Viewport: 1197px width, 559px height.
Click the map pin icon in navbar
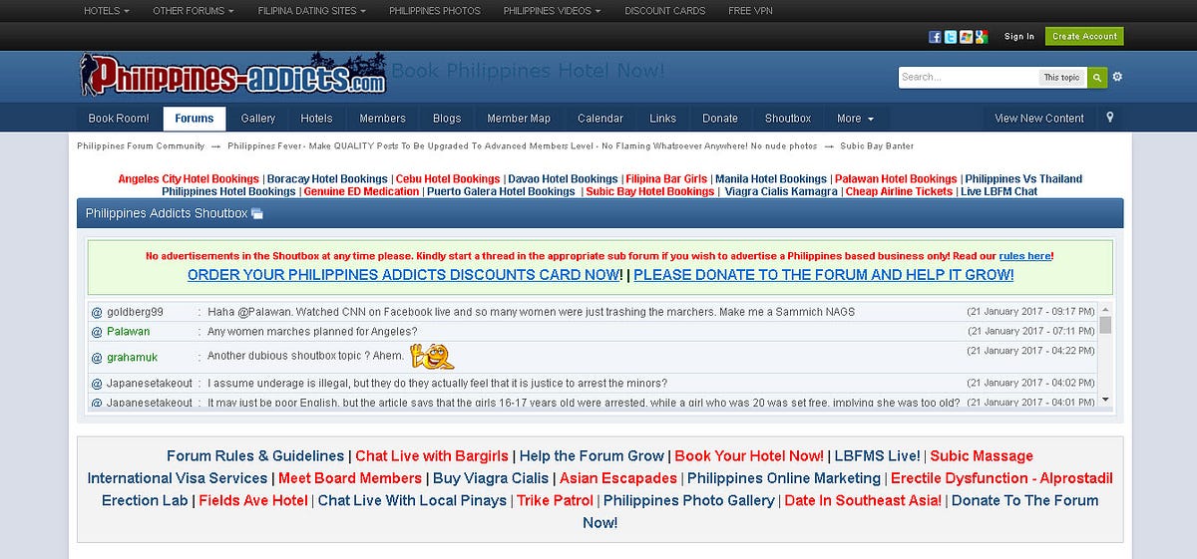click(1110, 118)
